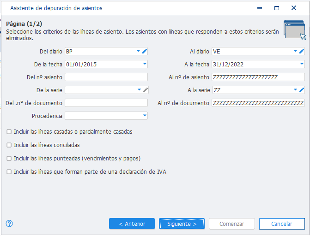Click the window title Asistente de depuración de asientos
This screenshot has width=310, height=236.
click(56, 8)
